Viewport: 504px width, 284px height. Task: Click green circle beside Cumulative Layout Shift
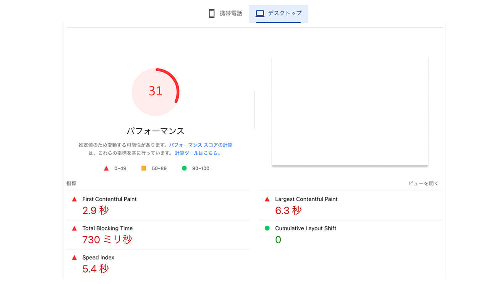click(x=267, y=228)
